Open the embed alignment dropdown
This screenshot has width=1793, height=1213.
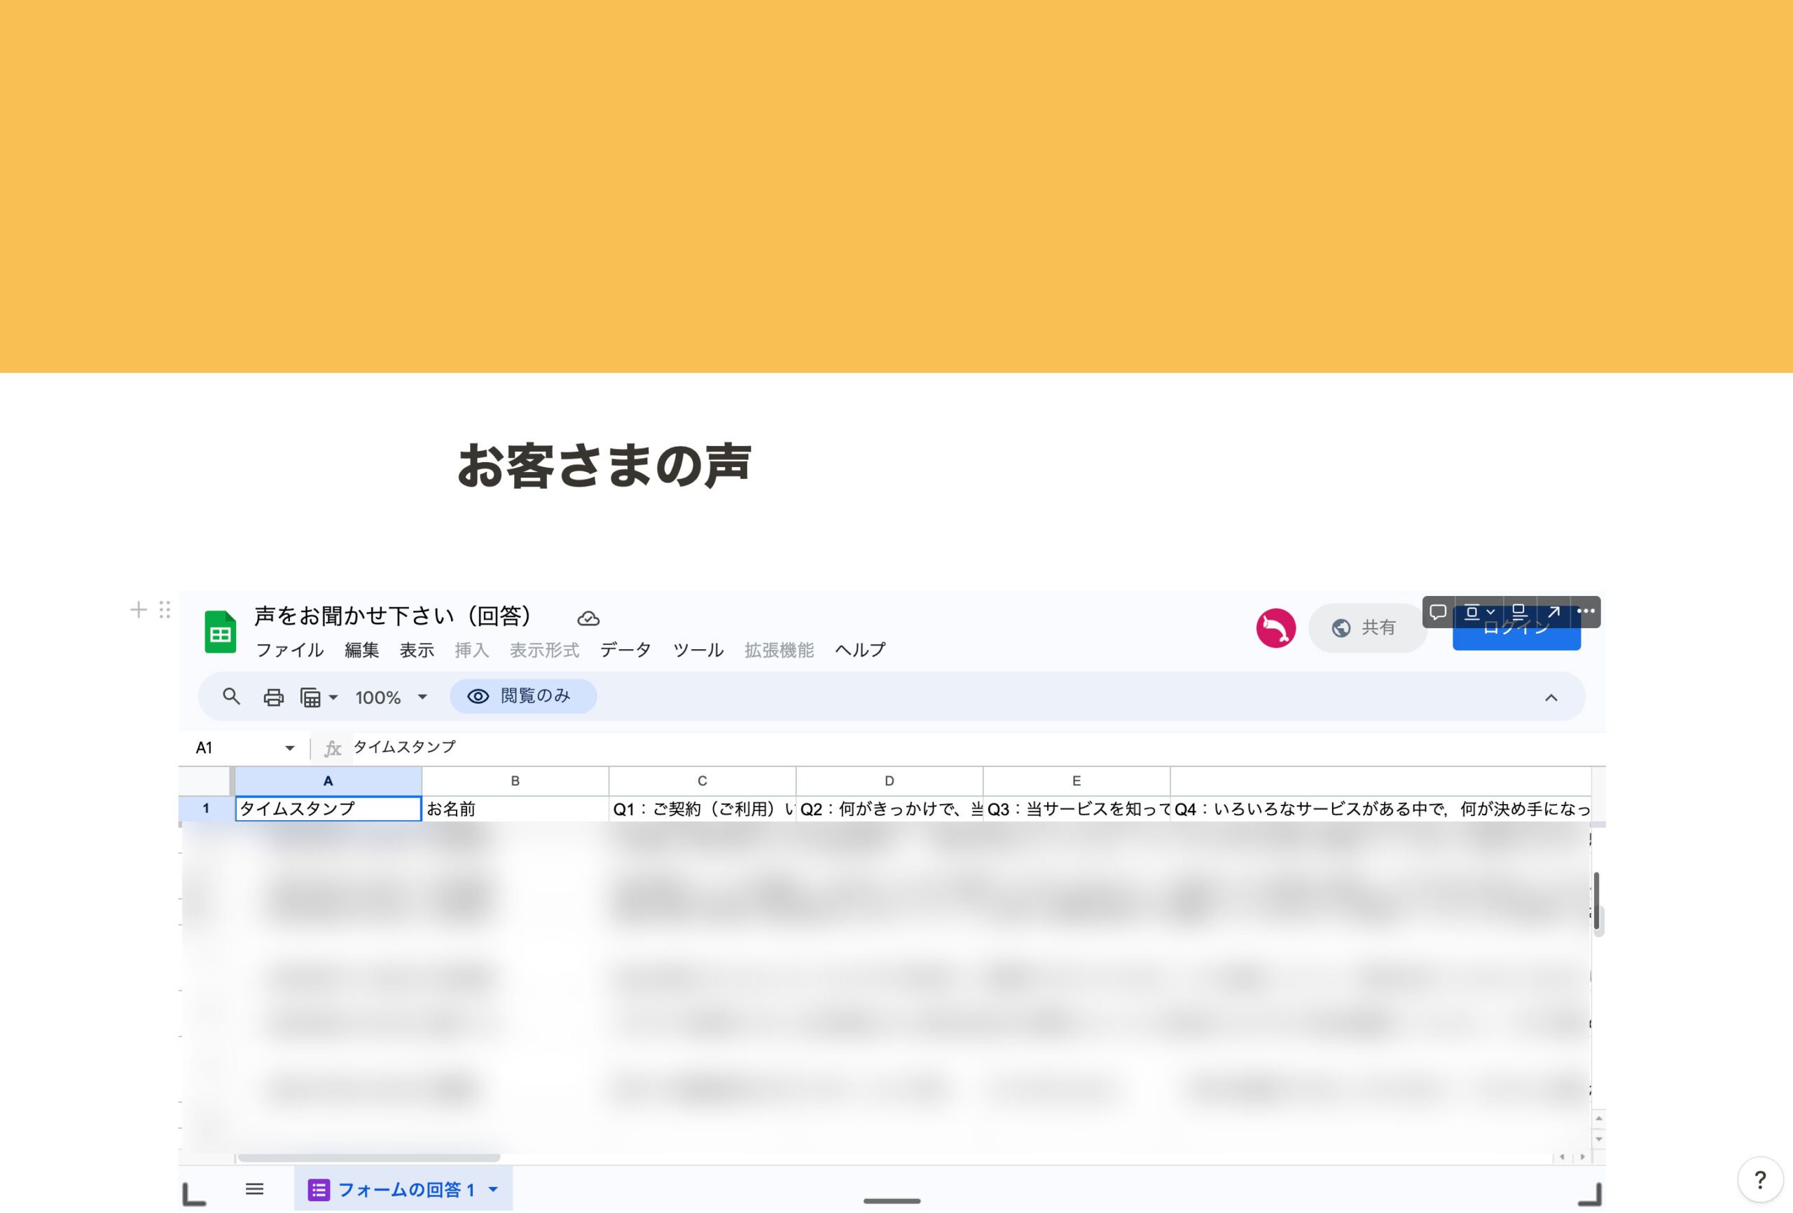click(x=1479, y=612)
